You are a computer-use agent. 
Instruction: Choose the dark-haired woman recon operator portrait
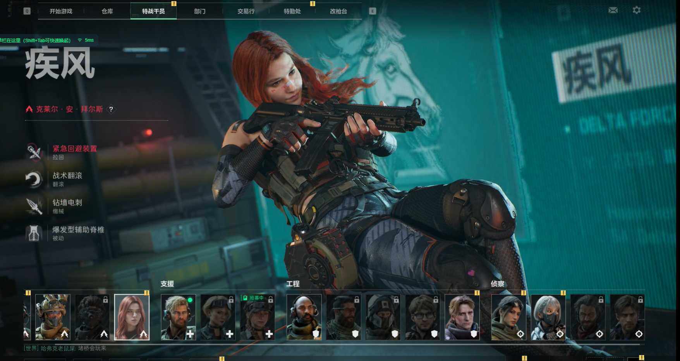pyautogui.click(x=508, y=317)
